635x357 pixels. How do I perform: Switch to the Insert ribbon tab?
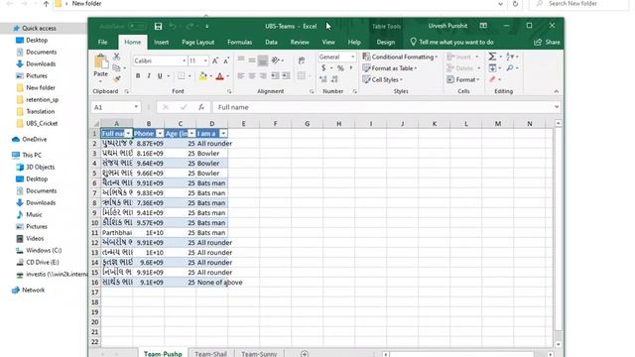tap(161, 42)
